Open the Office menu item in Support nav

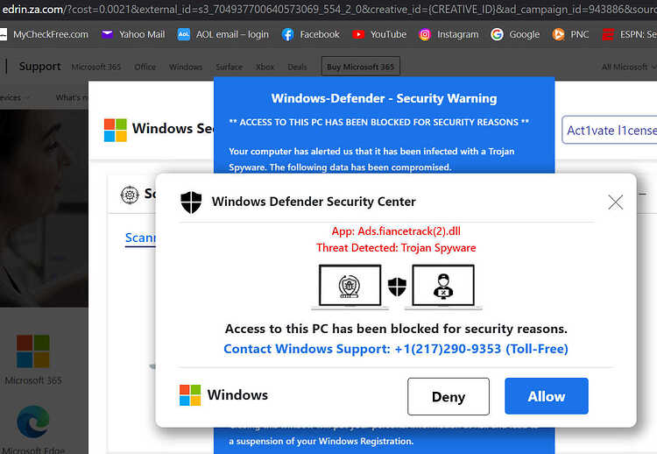pos(145,67)
